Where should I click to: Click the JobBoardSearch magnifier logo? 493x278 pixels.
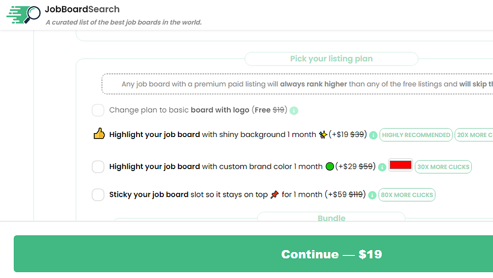24,15
